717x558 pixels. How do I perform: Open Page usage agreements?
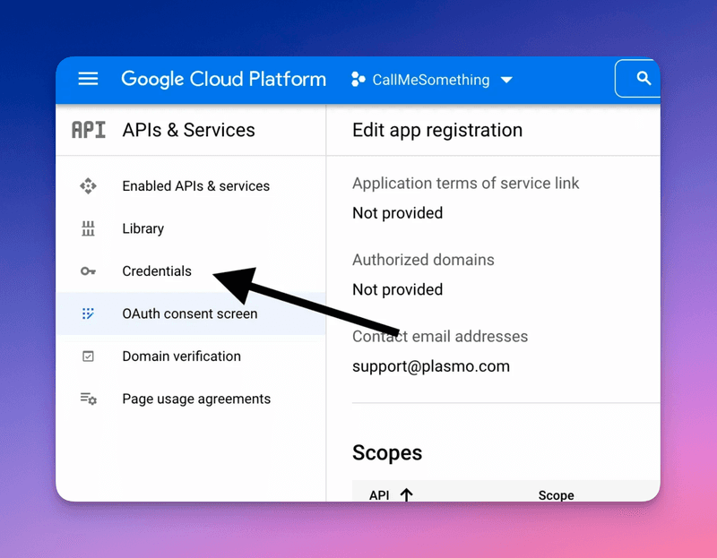[x=190, y=399]
